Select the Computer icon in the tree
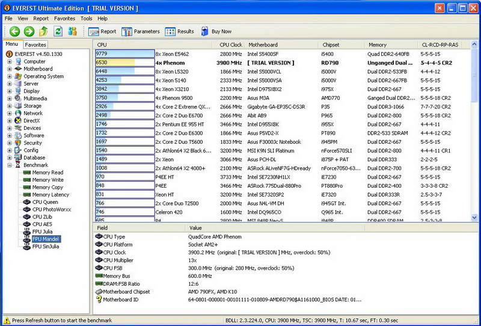Viewport: 481px width, 326px height. coord(18,61)
